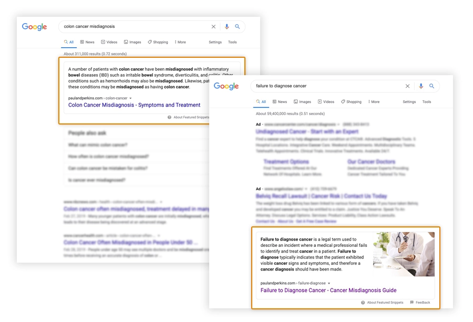Image resolution: width=473 pixels, height=322 pixels.
Task: Open Shopping tab in the colon cancer window
Action: click(x=158, y=42)
